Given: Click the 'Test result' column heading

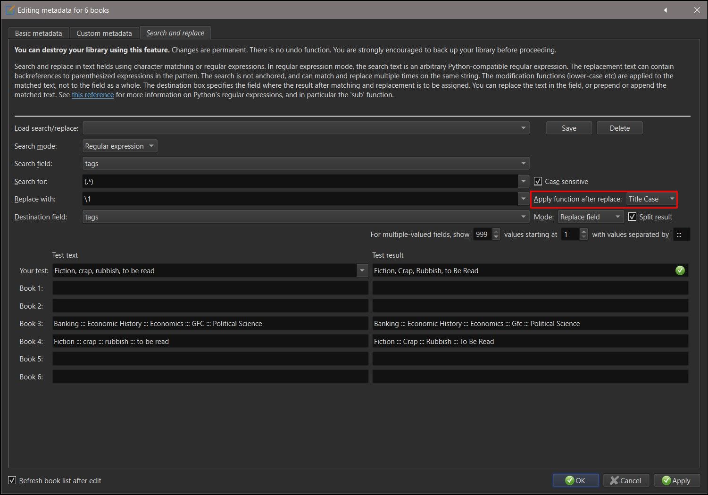Looking at the screenshot, I should coord(388,255).
